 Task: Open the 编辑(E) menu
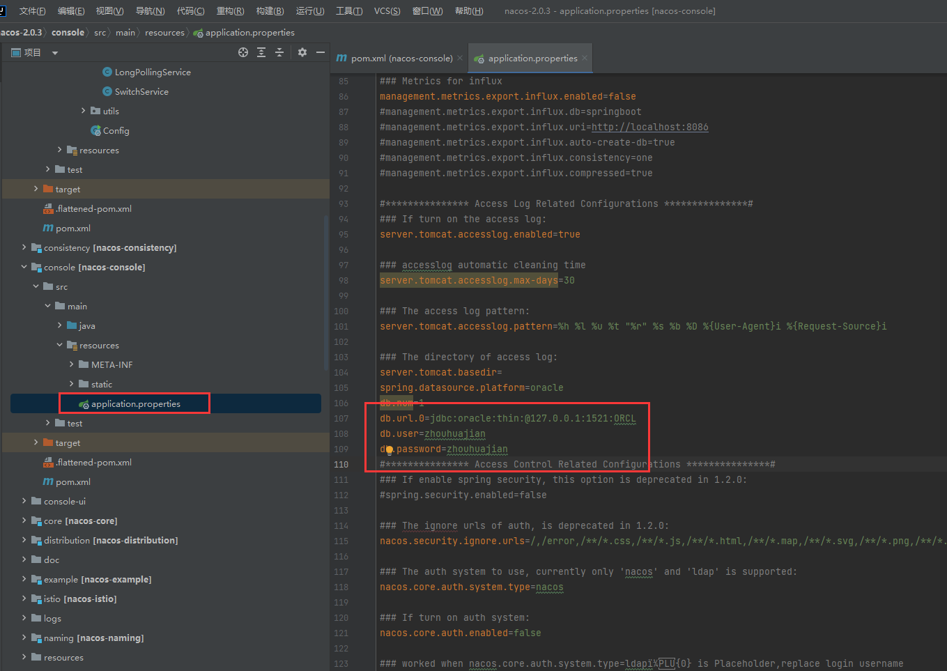(71, 11)
